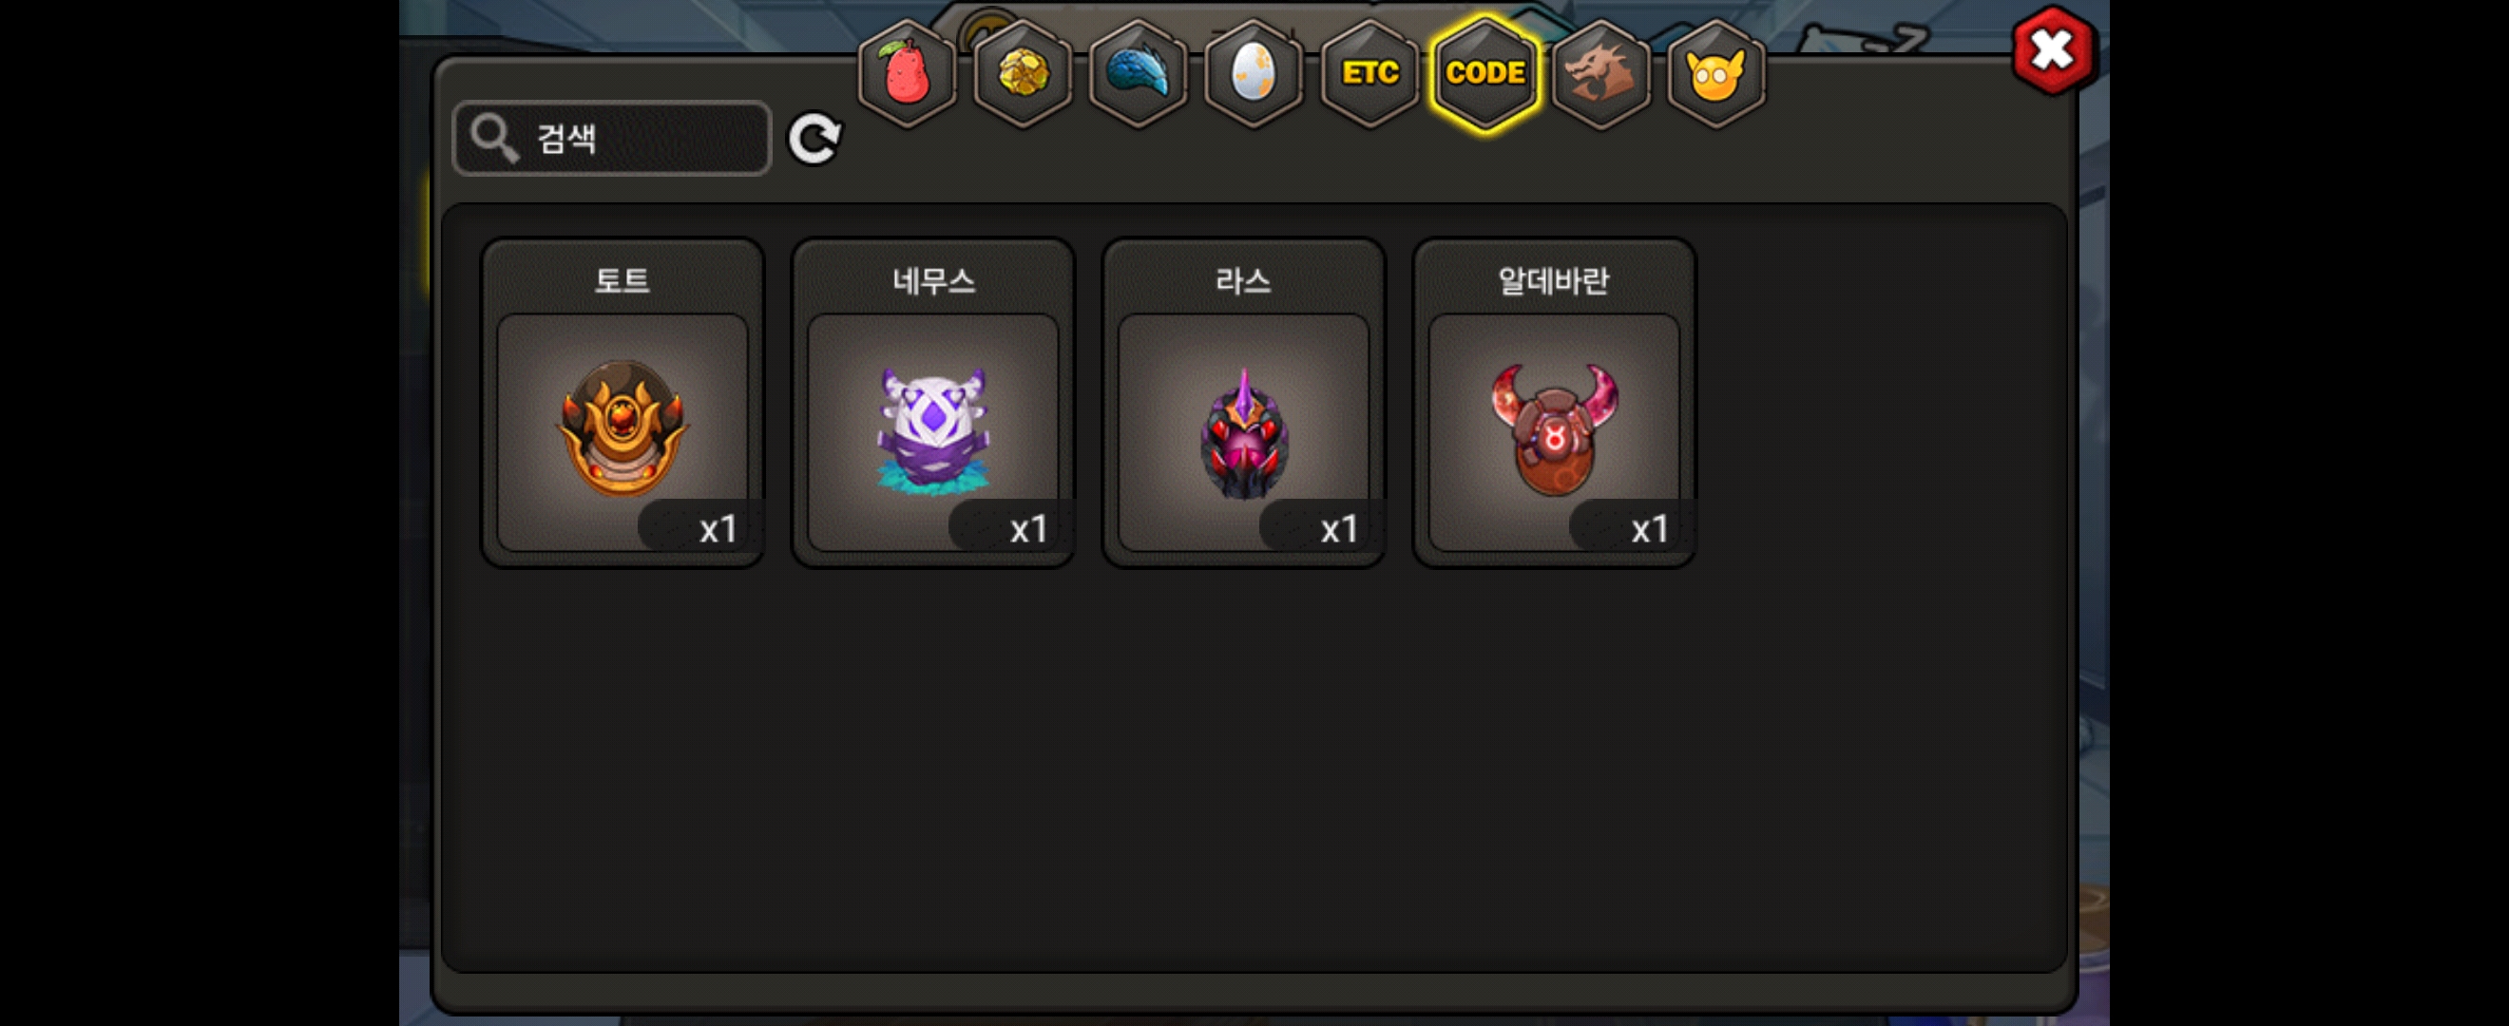Click the 토트 item name label
Image resolution: width=2509 pixels, height=1026 pixels.
(x=622, y=281)
